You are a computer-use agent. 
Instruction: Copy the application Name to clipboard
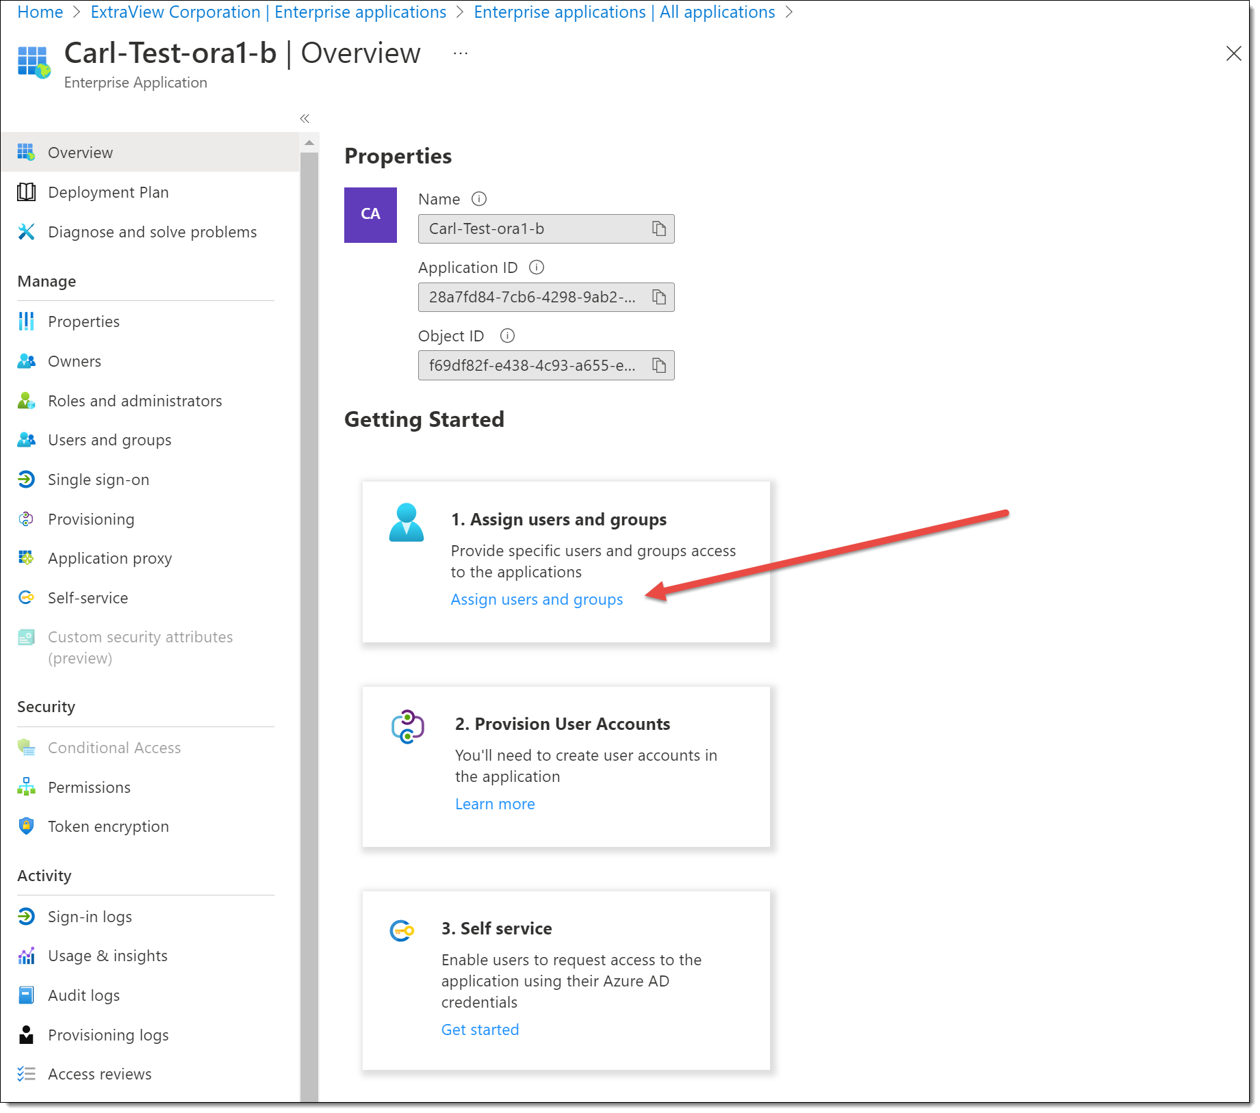pyautogui.click(x=658, y=228)
